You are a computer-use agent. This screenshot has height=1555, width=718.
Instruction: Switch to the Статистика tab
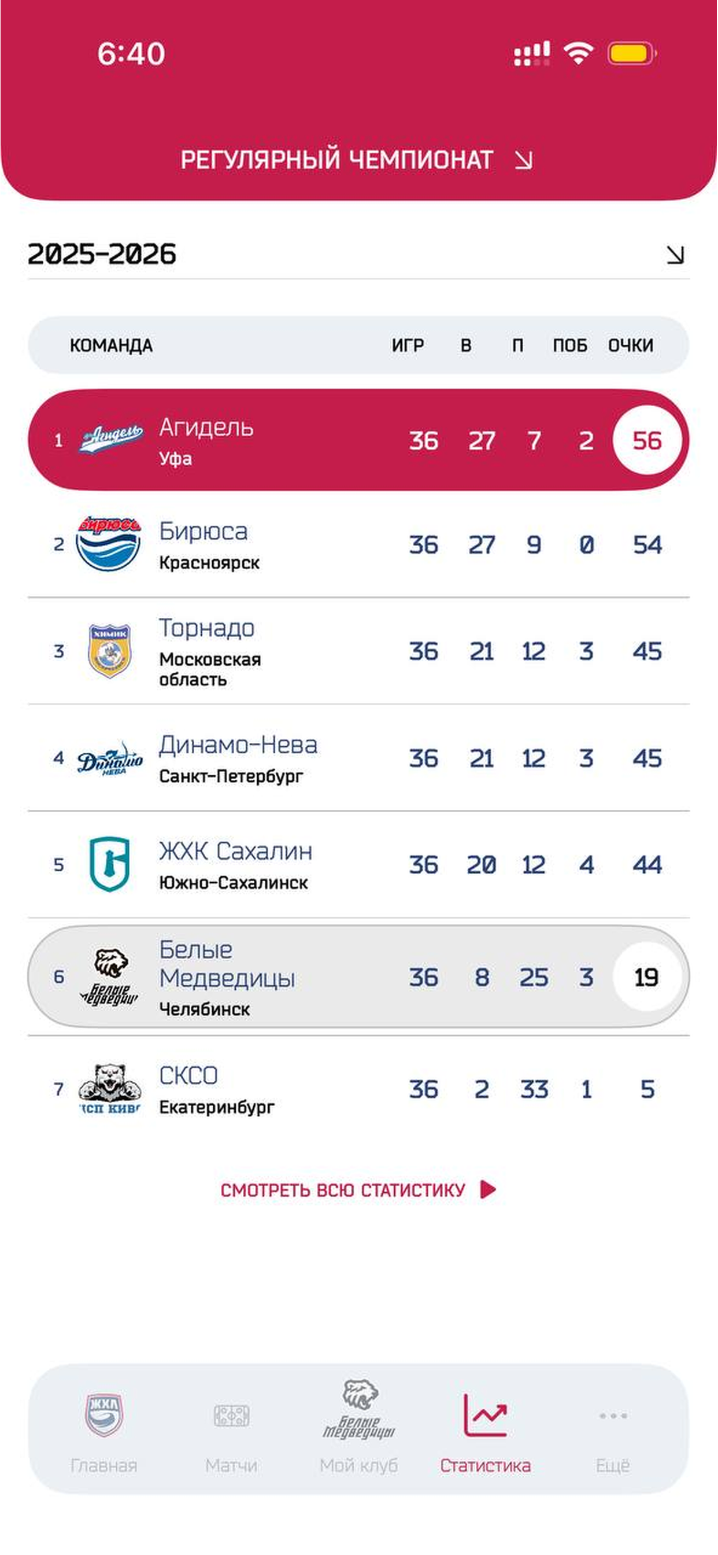tap(485, 1431)
